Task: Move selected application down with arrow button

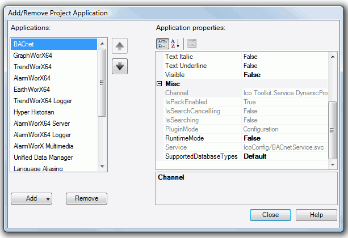Action: (x=120, y=66)
